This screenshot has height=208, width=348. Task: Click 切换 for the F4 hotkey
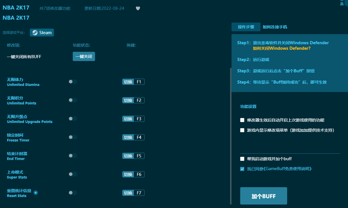[x=128, y=137]
